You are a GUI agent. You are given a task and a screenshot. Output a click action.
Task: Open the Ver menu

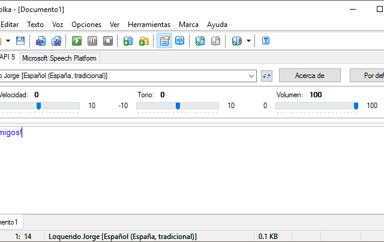pos(115,25)
